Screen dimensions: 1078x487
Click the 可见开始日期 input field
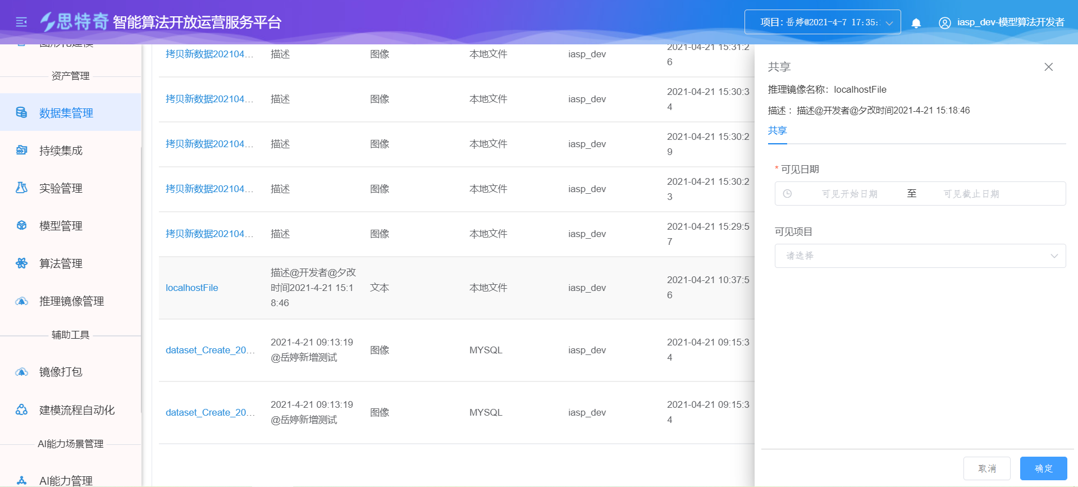coord(849,194)
